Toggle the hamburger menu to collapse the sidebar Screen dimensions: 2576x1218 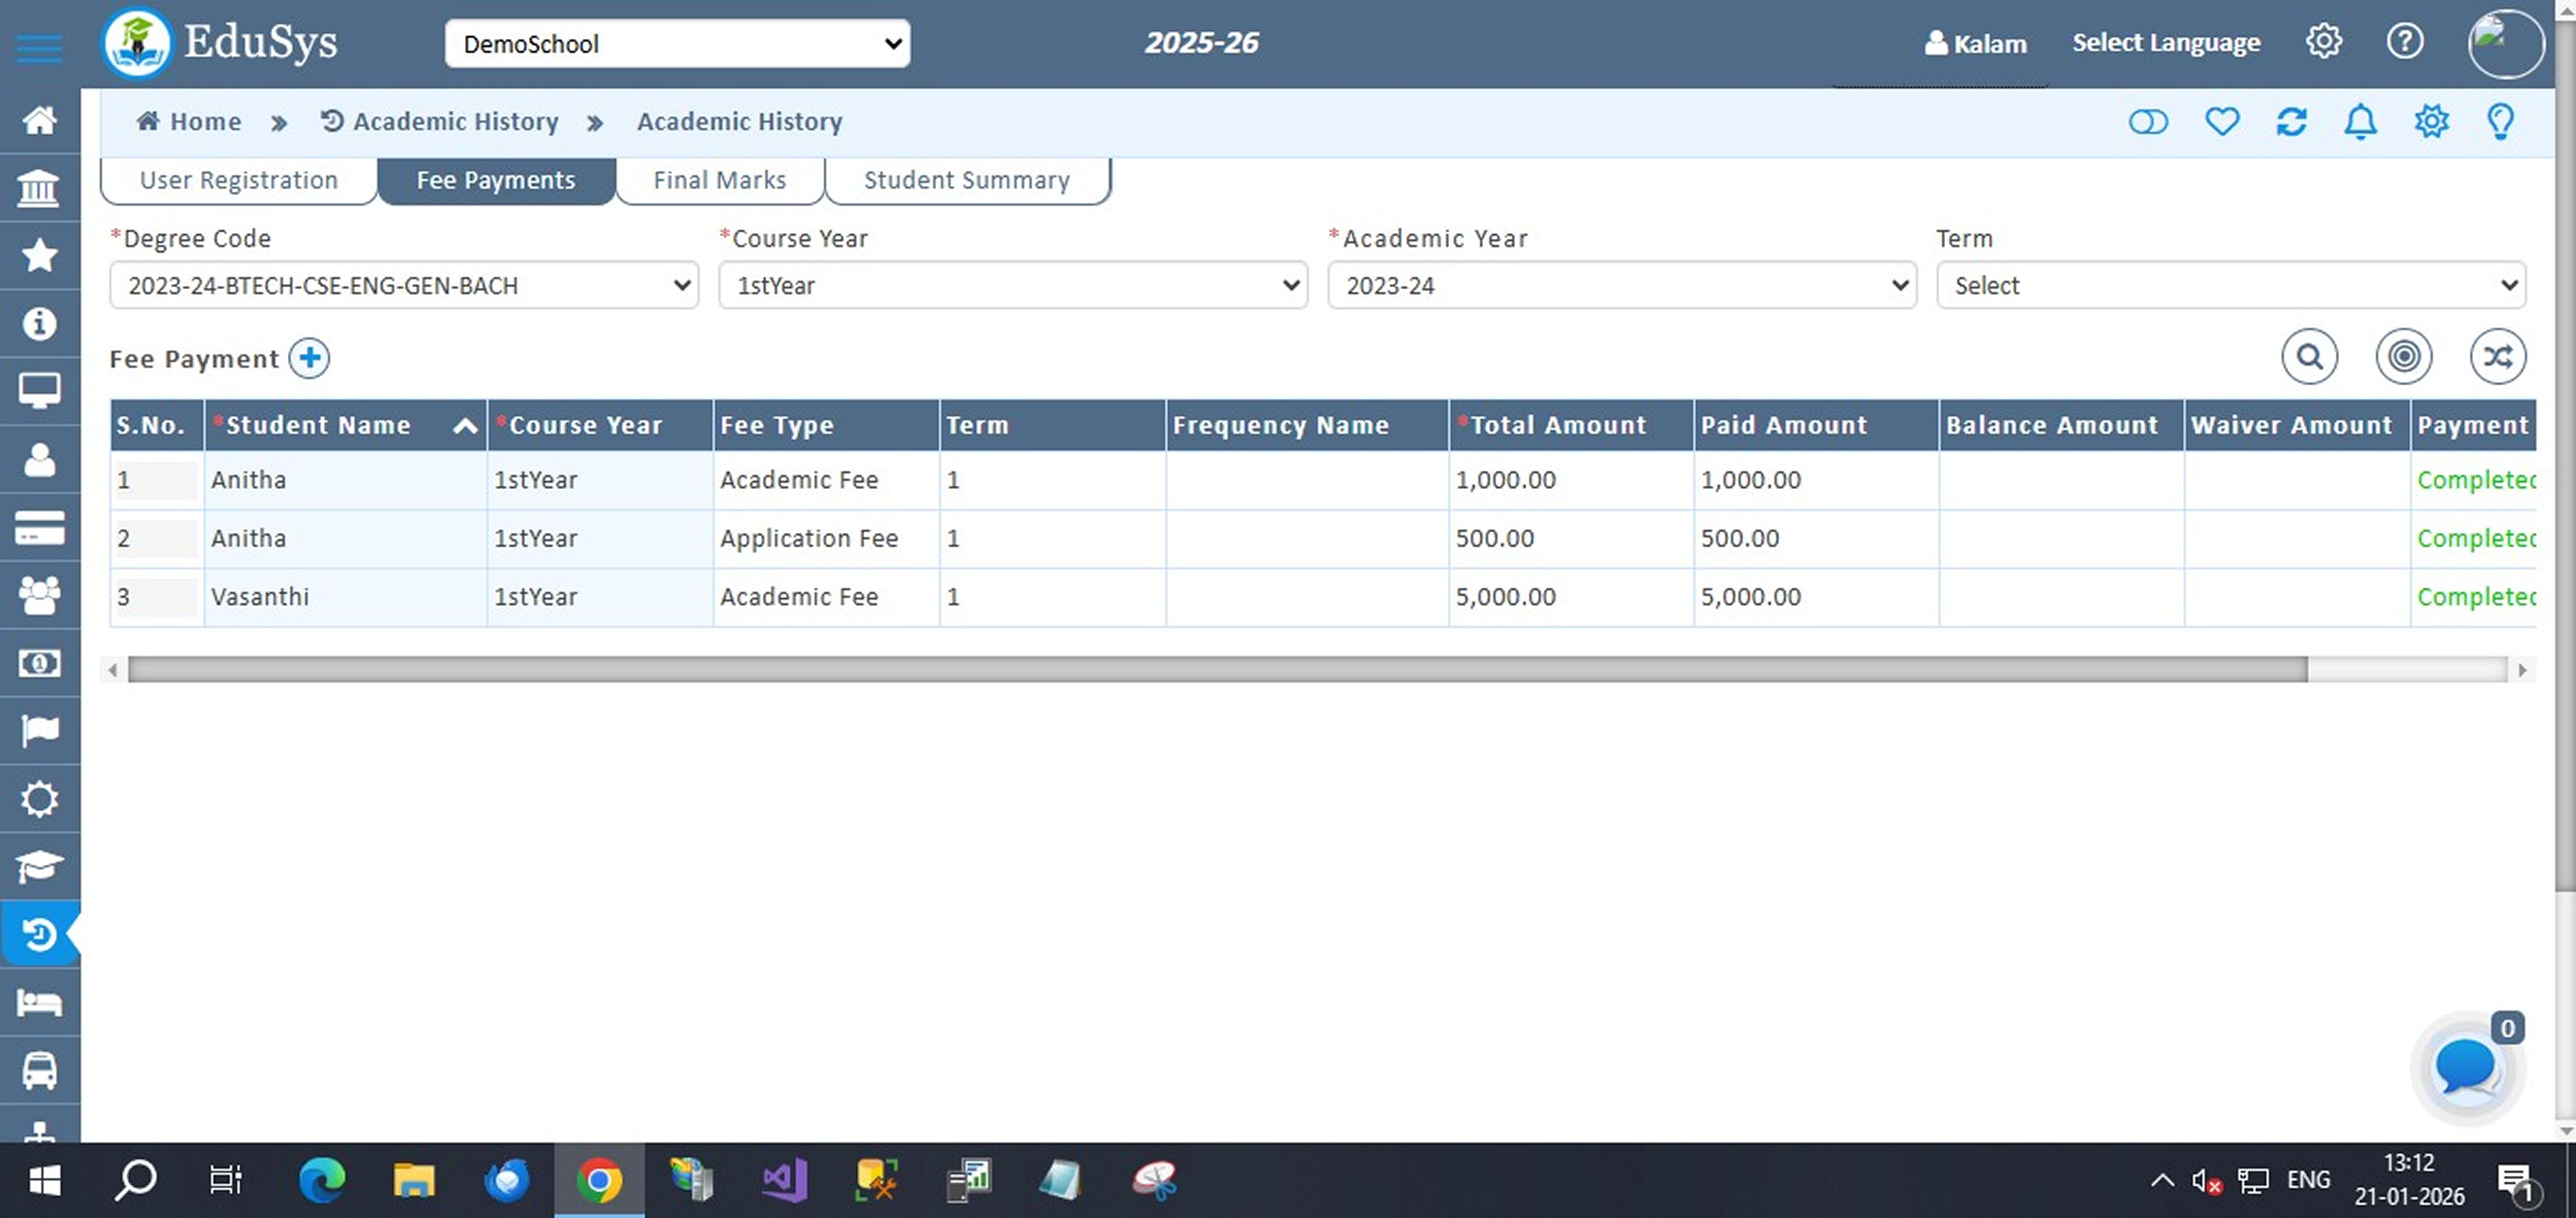39,47
